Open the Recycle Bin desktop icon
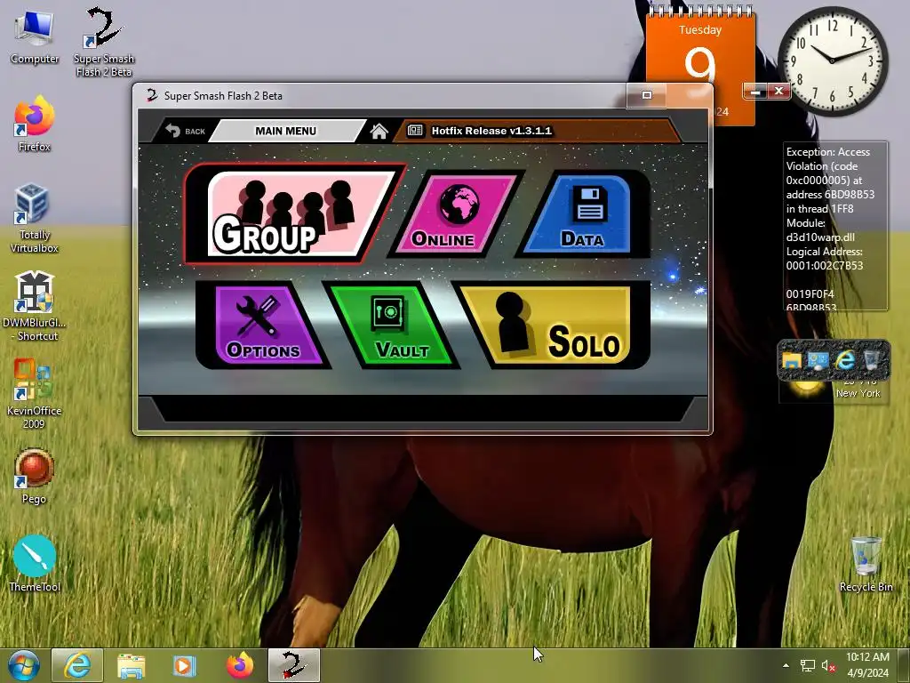 click(x=866, y=563)
